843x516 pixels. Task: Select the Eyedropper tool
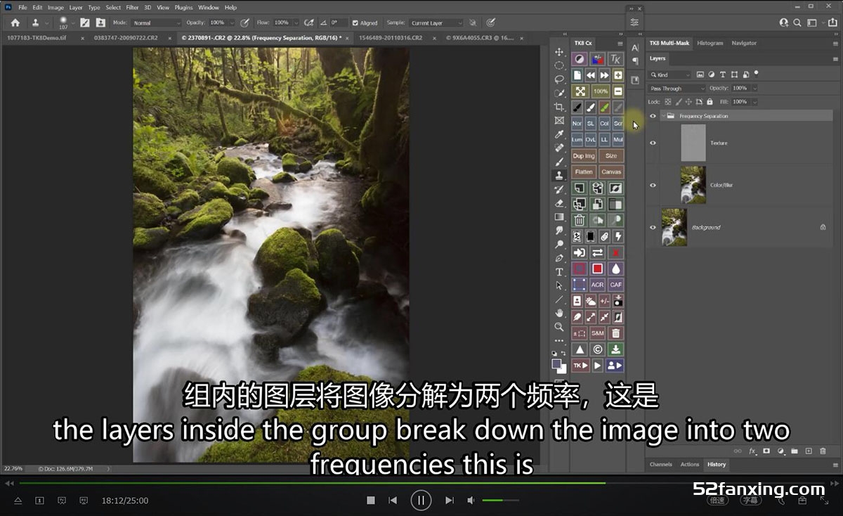click(x=559, y=134)
